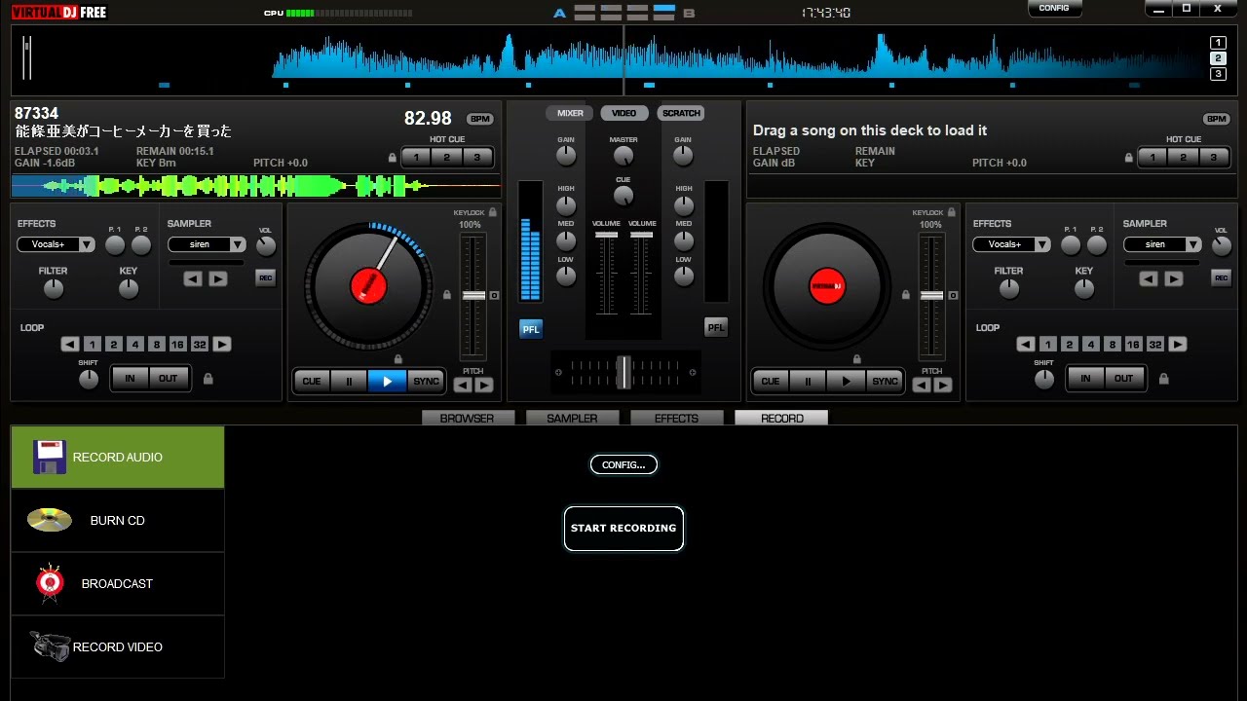The width and height of the screenshot is (1247, 701).
Task: Open left deck Vocals+ effects dropdown
Action: (57, 244)
